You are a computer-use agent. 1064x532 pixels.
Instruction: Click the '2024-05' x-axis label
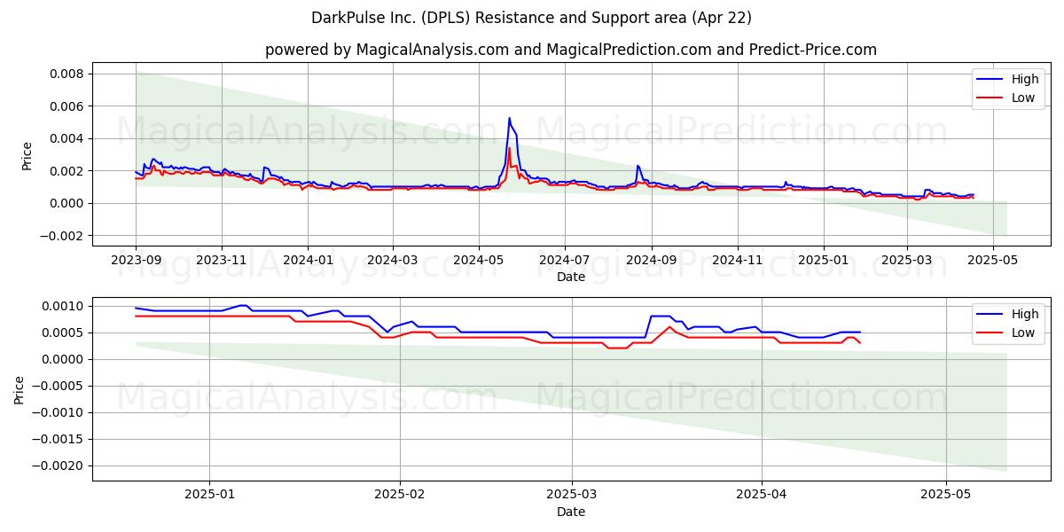(478, 261)
